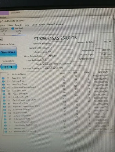Click the Limiar column header

click(87, 72)
